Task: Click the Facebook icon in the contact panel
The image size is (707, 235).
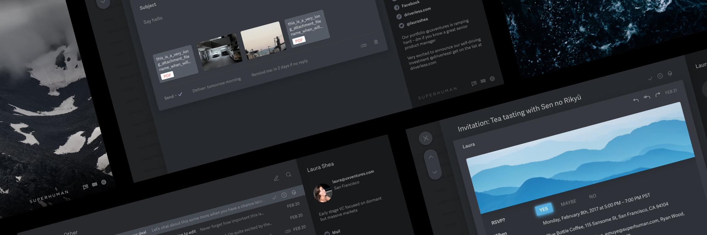Action: (x=397, y=7)
